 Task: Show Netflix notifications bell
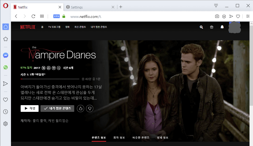pos(222,27)
